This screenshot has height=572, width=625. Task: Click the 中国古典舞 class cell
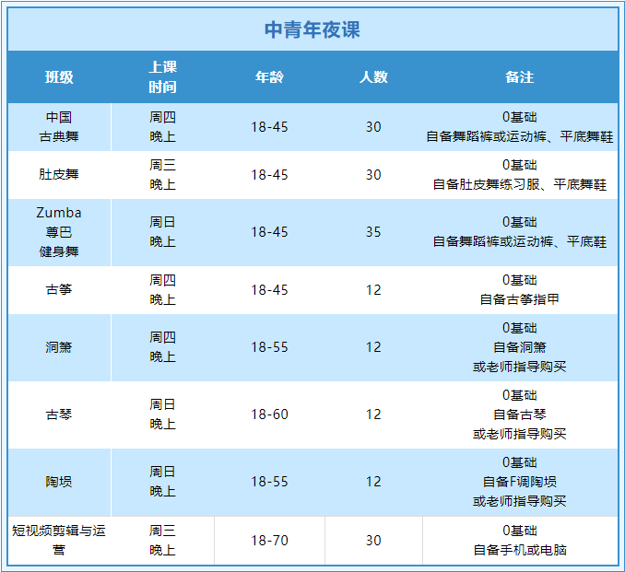click(x=59, y=127)
